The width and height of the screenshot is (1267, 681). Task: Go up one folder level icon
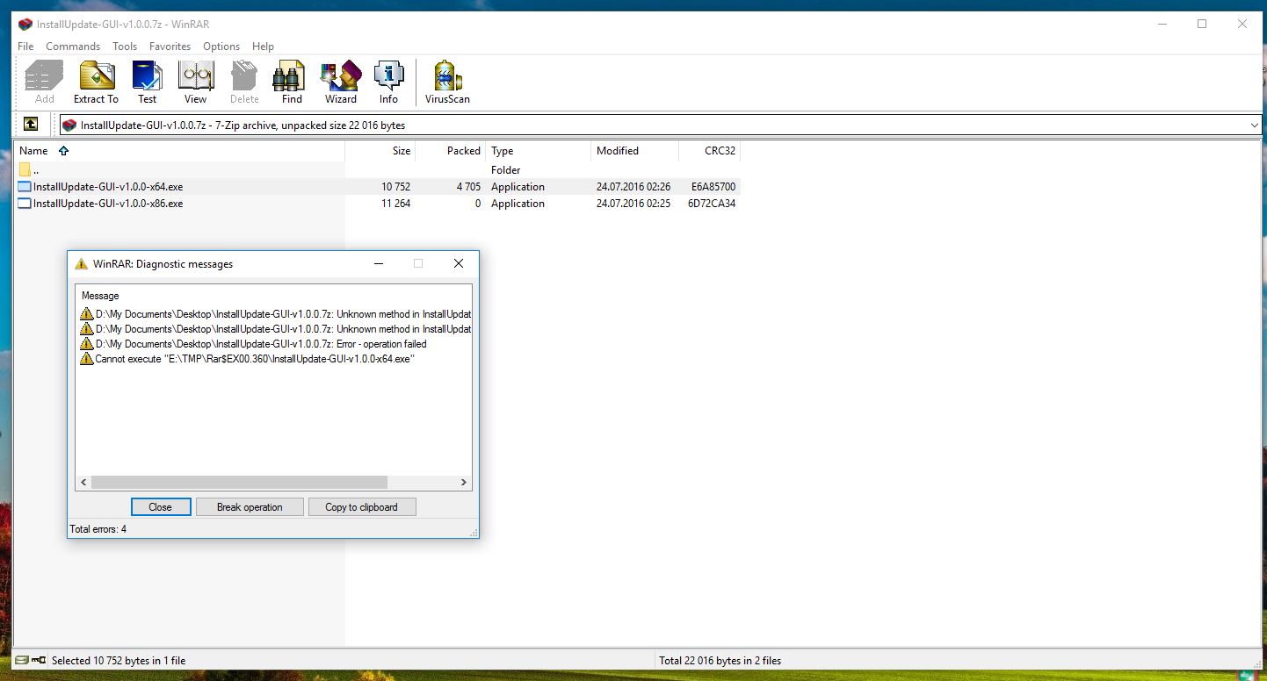pyautogui.click(x=31, y=125)
